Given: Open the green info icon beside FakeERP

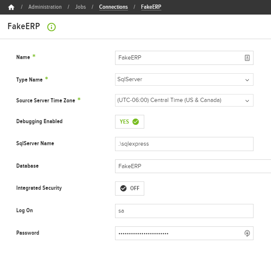Looking at the screenshot, I should (x=52, y=27).
